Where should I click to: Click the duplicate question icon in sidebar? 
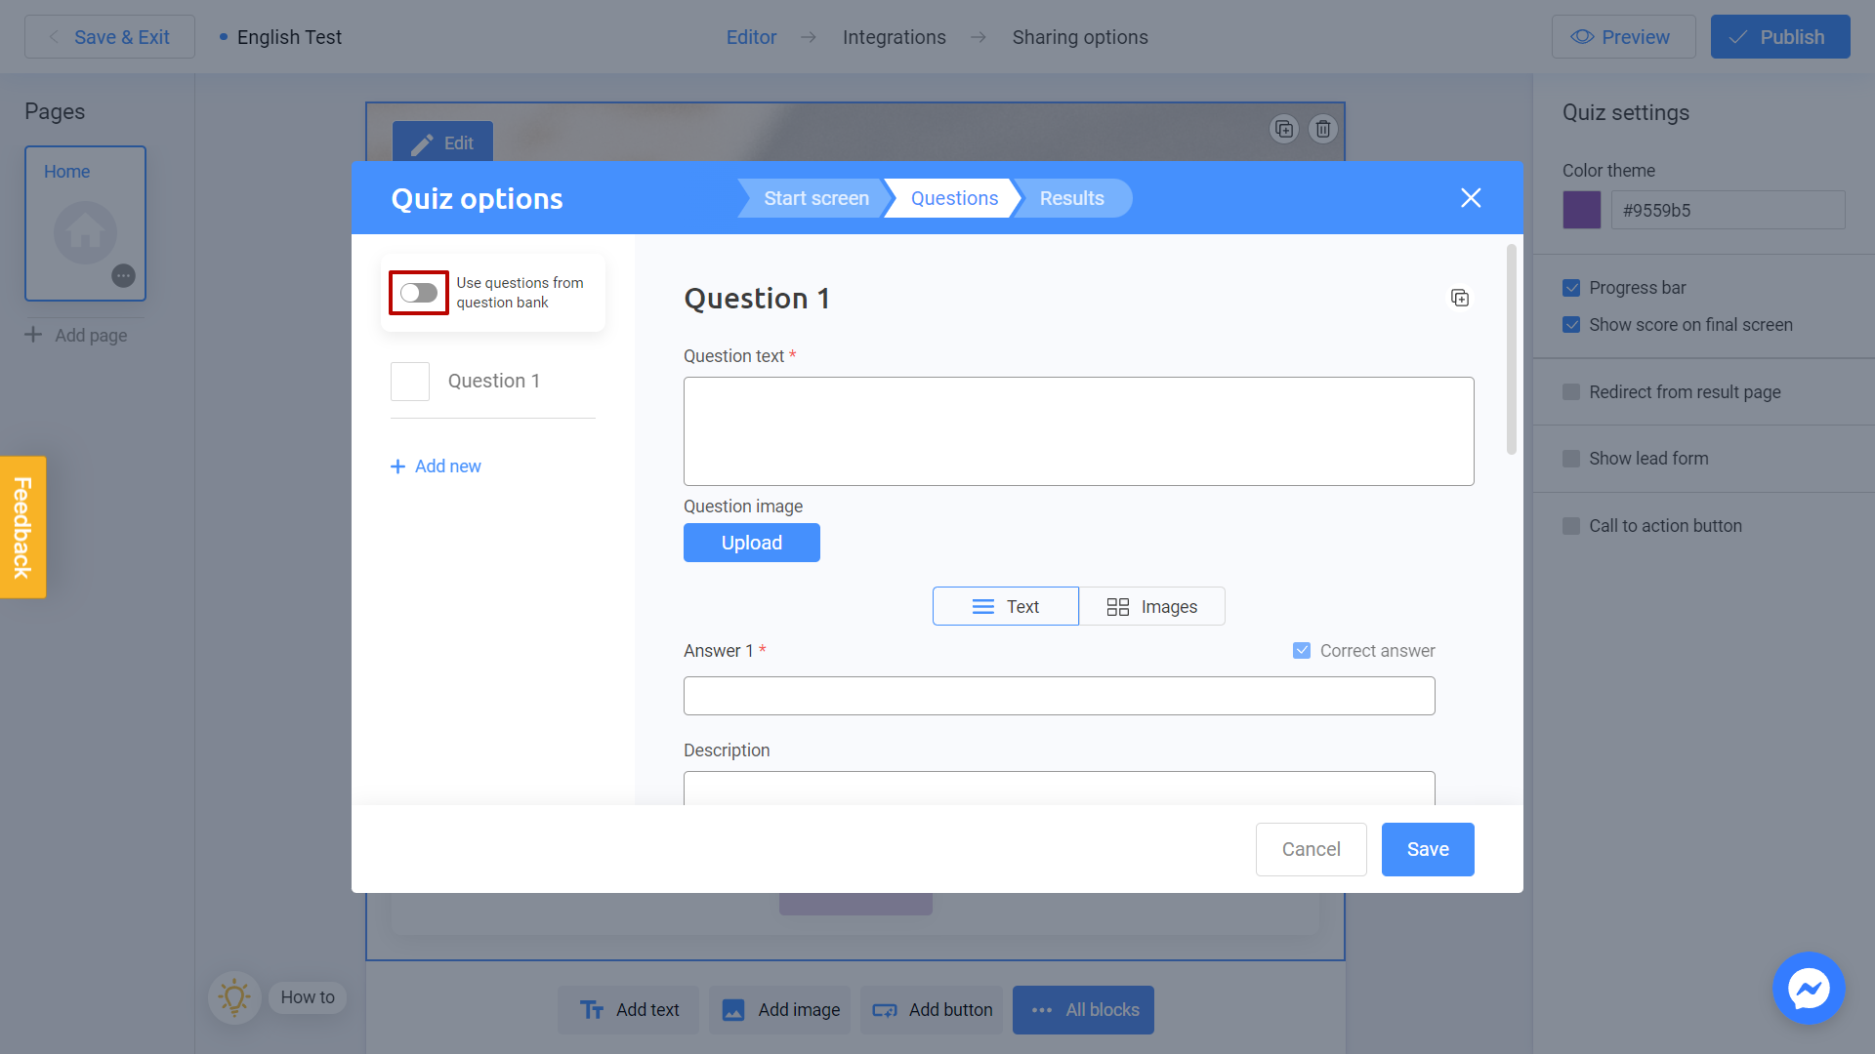coord(1460,298)
